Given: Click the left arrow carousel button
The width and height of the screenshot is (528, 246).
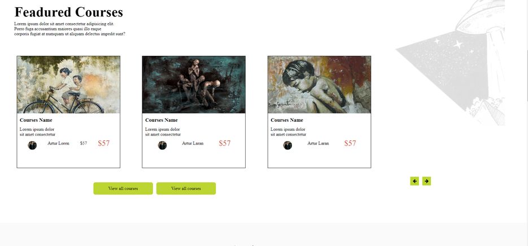Looking at the screenshot, I should [x=414, y=181].
